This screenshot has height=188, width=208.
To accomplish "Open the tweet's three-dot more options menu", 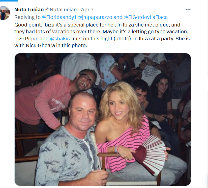I will (188, 10).
